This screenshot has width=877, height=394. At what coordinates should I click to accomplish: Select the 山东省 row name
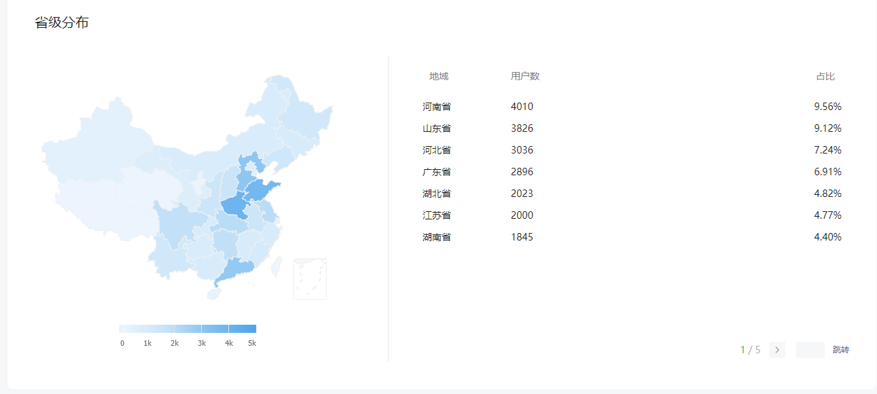pyautogui.click(x=437, y=128)
